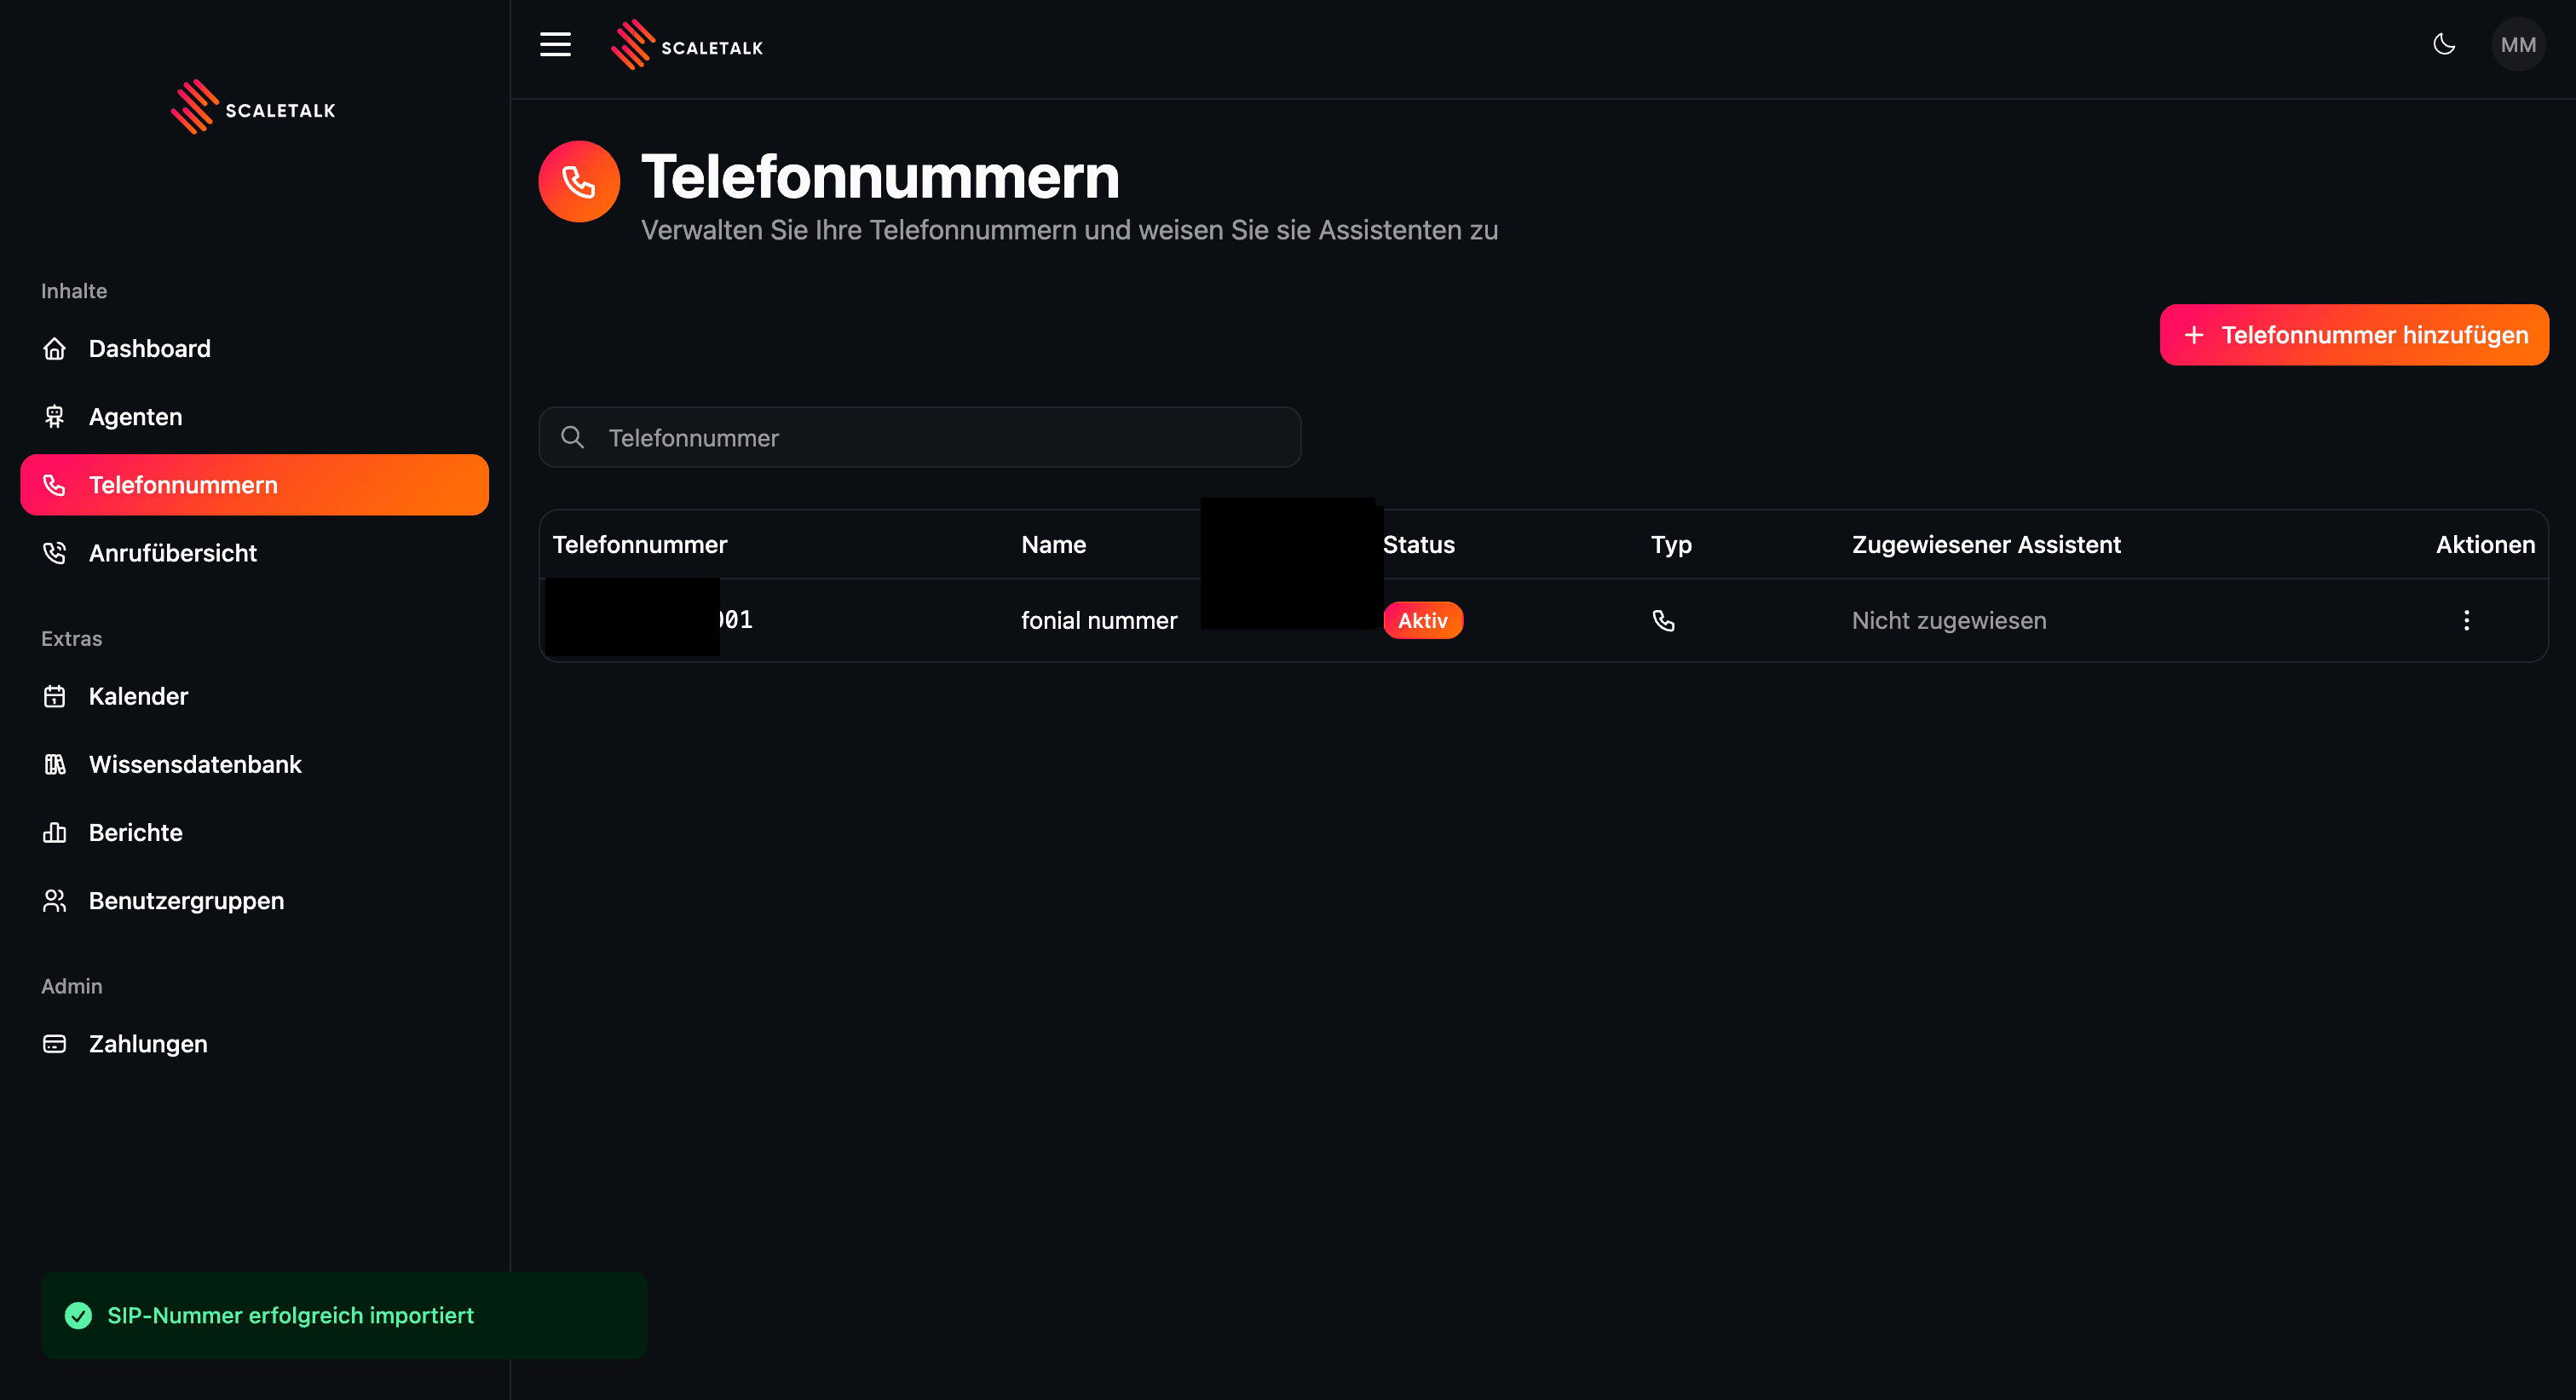The width and height of the screenshot is (2576, 1400).
Task: Click the Aktiv status badge
Action: pyautogui.click(x=1422, y=620)
